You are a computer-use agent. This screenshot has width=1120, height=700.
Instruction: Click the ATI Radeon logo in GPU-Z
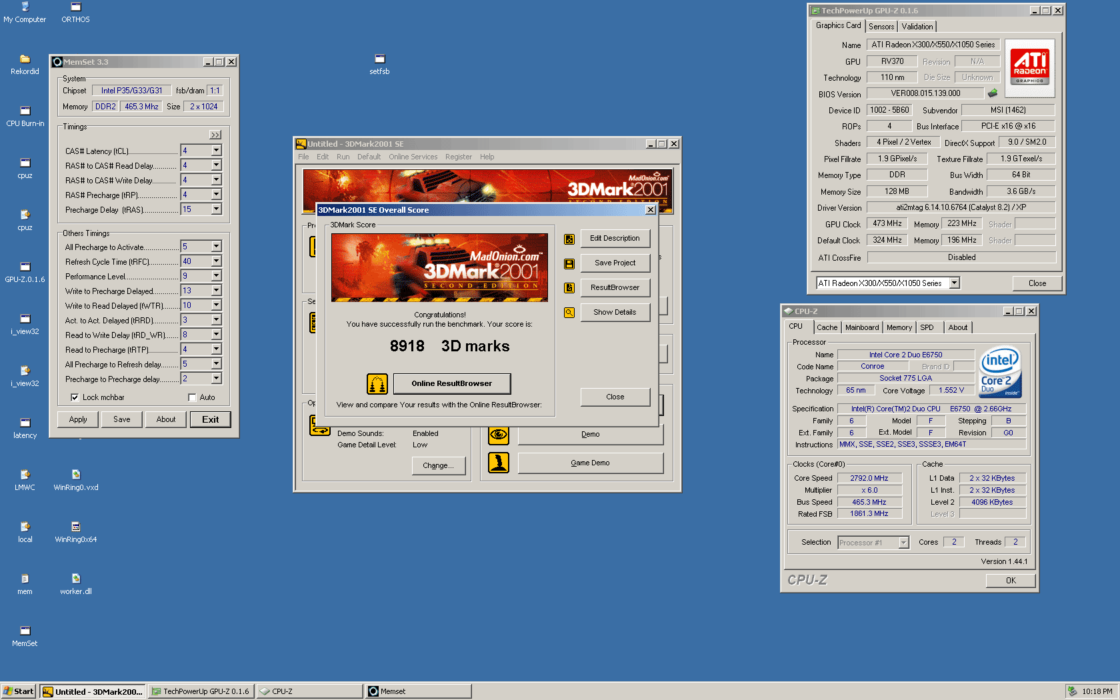pos(1029,68)
